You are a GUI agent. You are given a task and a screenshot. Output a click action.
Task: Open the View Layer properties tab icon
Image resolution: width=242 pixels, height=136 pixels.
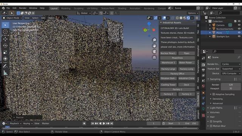[x=203, y=76]
